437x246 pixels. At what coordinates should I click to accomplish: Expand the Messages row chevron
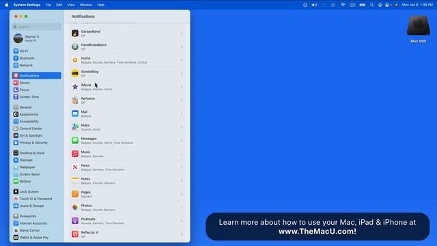182,141
